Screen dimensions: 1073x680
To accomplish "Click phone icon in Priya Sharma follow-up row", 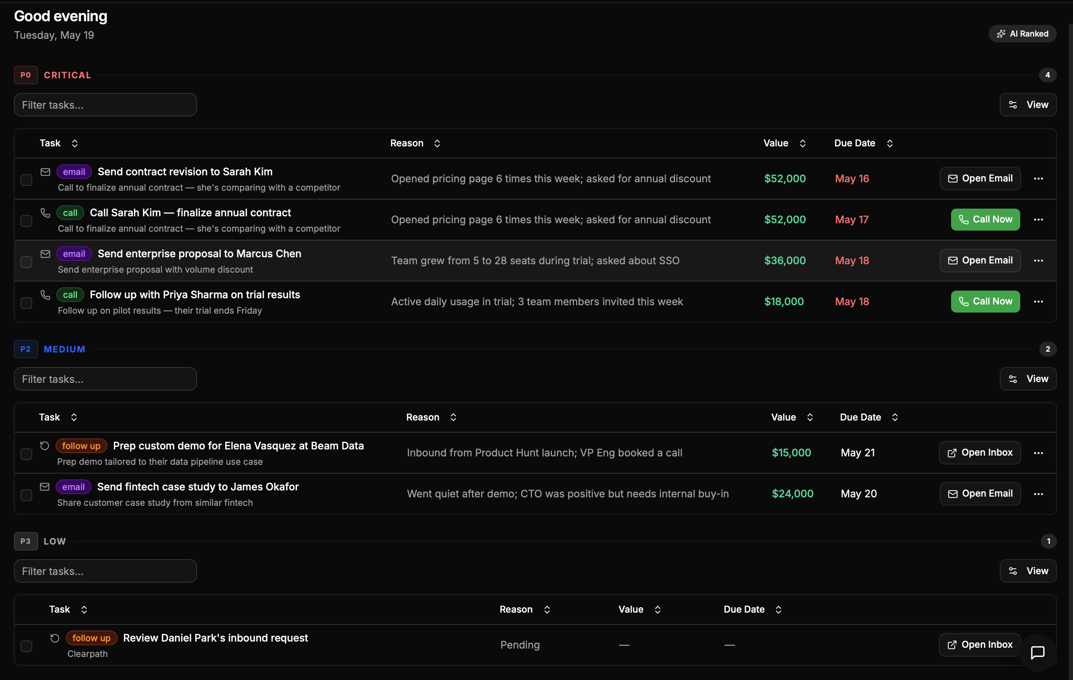I will pyautogui.click(x=45, y=295).
